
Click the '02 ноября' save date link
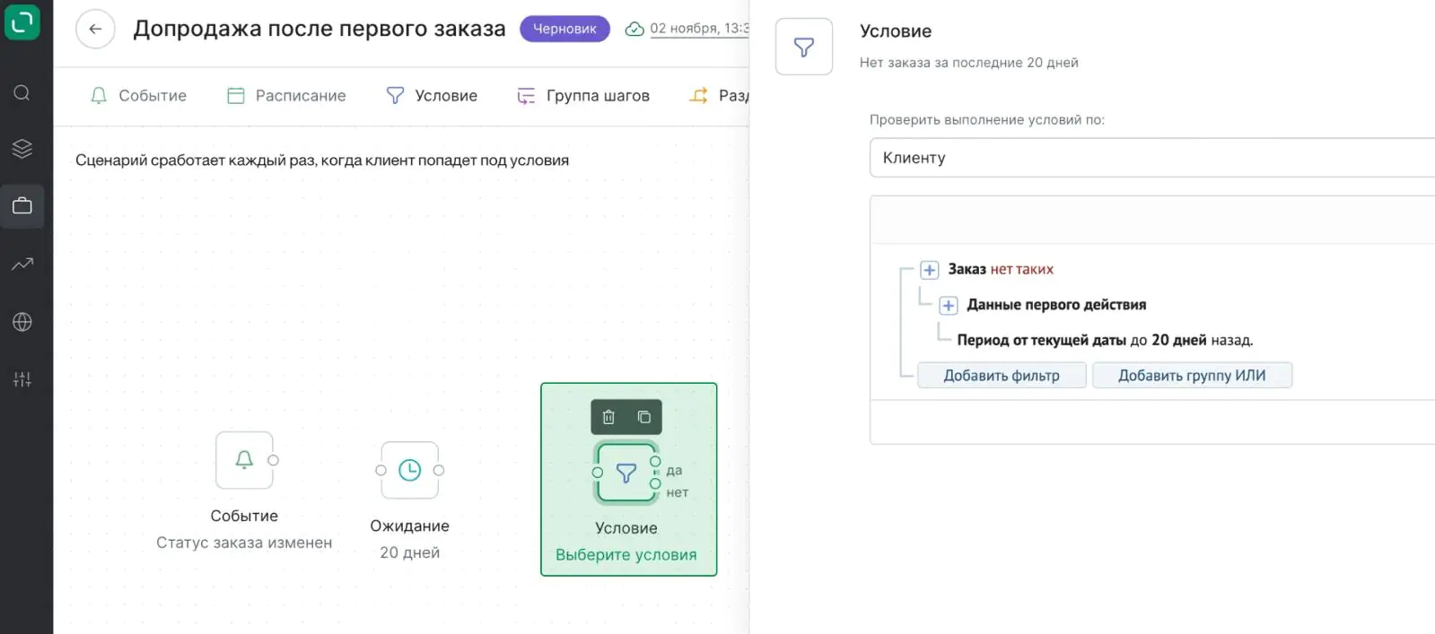pyautogui.click(x=699, y=29)
